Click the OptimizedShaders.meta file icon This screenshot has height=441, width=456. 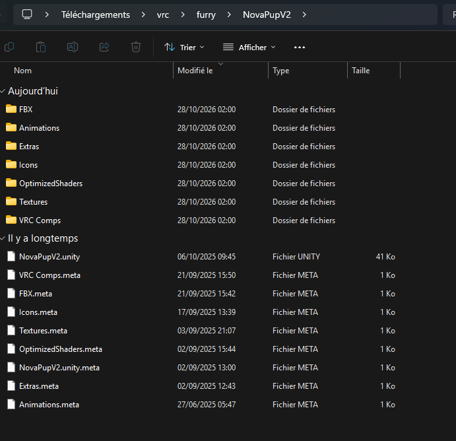(11, 349)
